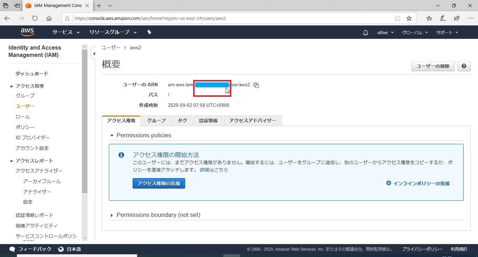Viewport: 478px width, 257px height.
Task: Open the グローバル region dropdown
Action: click(x=415, y=32)
